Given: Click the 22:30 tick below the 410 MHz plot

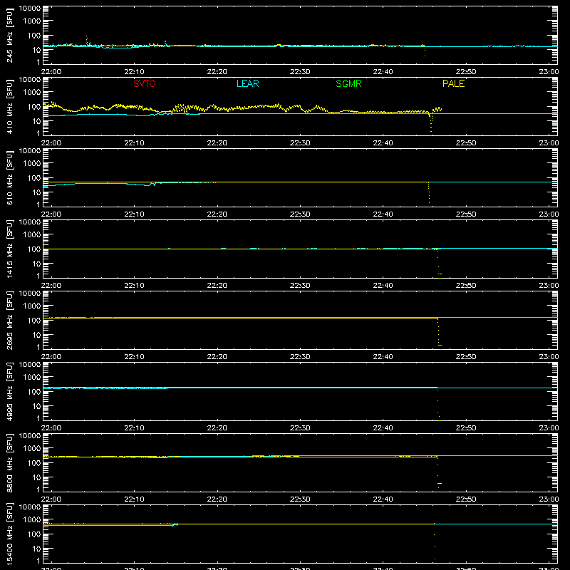Looking at the screenshot, I should [x=300, y=143].
